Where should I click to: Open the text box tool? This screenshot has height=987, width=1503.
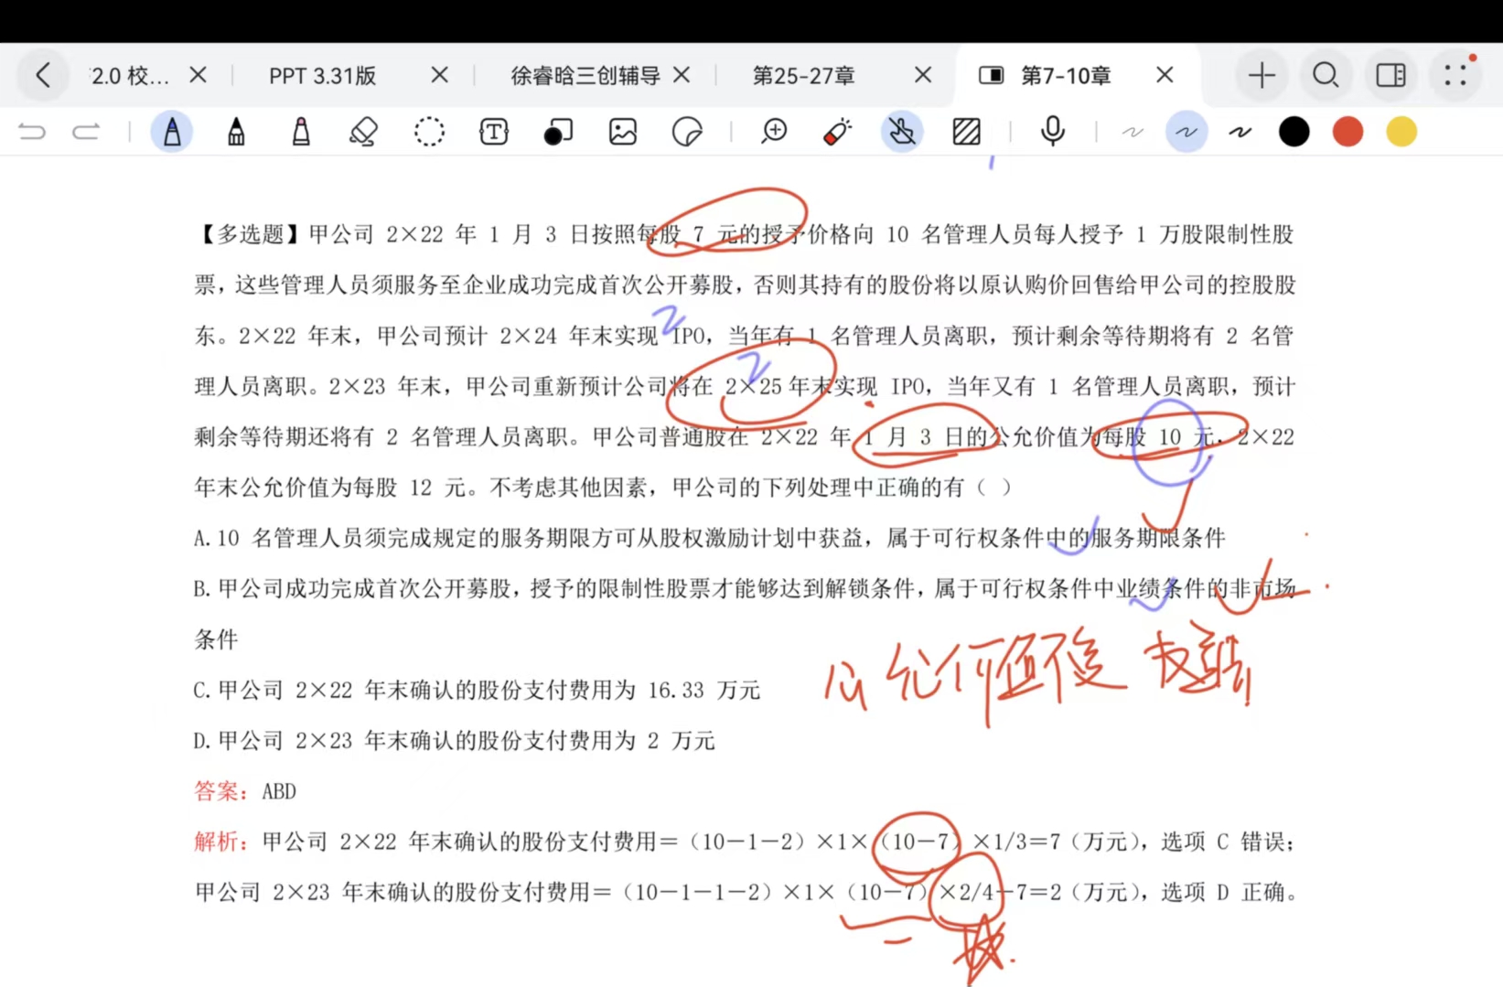(494, 133)
